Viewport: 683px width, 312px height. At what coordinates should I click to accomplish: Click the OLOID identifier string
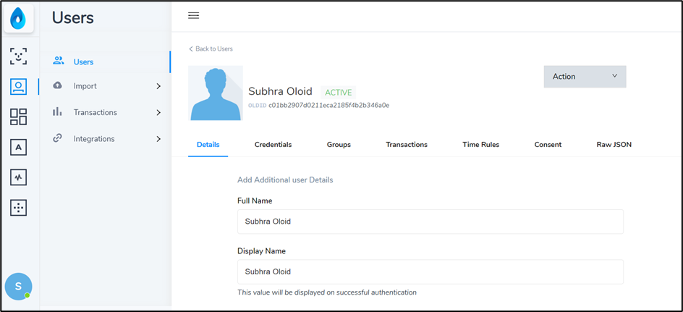tap(329, 105)
